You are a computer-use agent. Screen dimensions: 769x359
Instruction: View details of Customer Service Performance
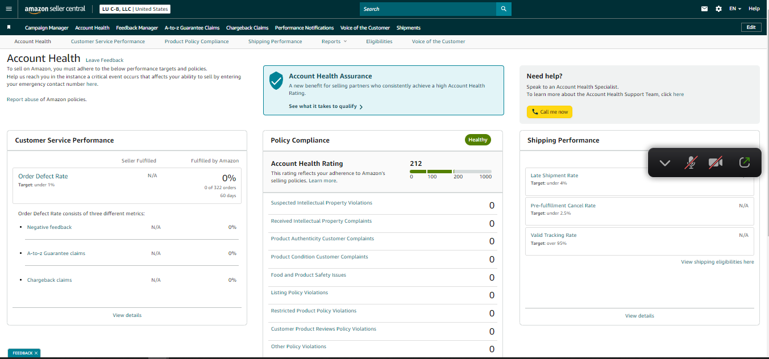tap(127, 315)
